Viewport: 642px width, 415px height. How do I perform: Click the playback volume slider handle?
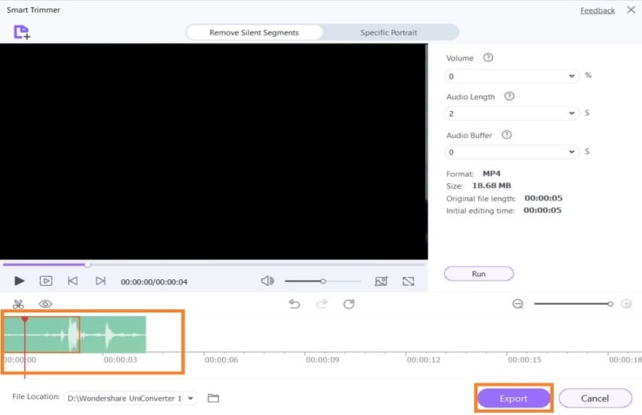coord(323,281)
